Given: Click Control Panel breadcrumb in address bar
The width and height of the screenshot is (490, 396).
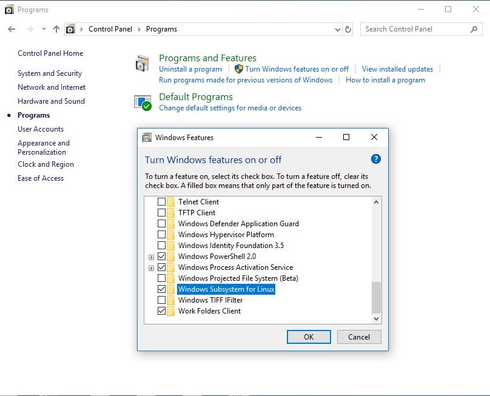Looking at the screenshot, I should 110,29.
